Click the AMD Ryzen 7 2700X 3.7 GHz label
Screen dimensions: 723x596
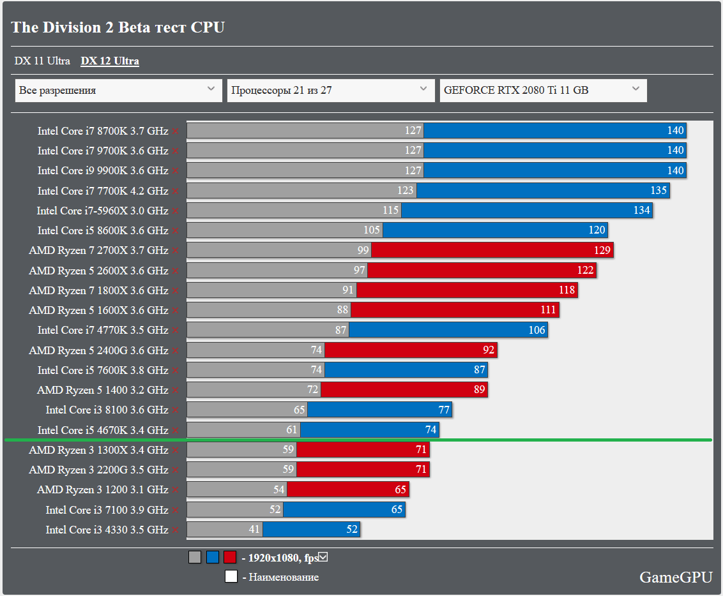(98, 251)
